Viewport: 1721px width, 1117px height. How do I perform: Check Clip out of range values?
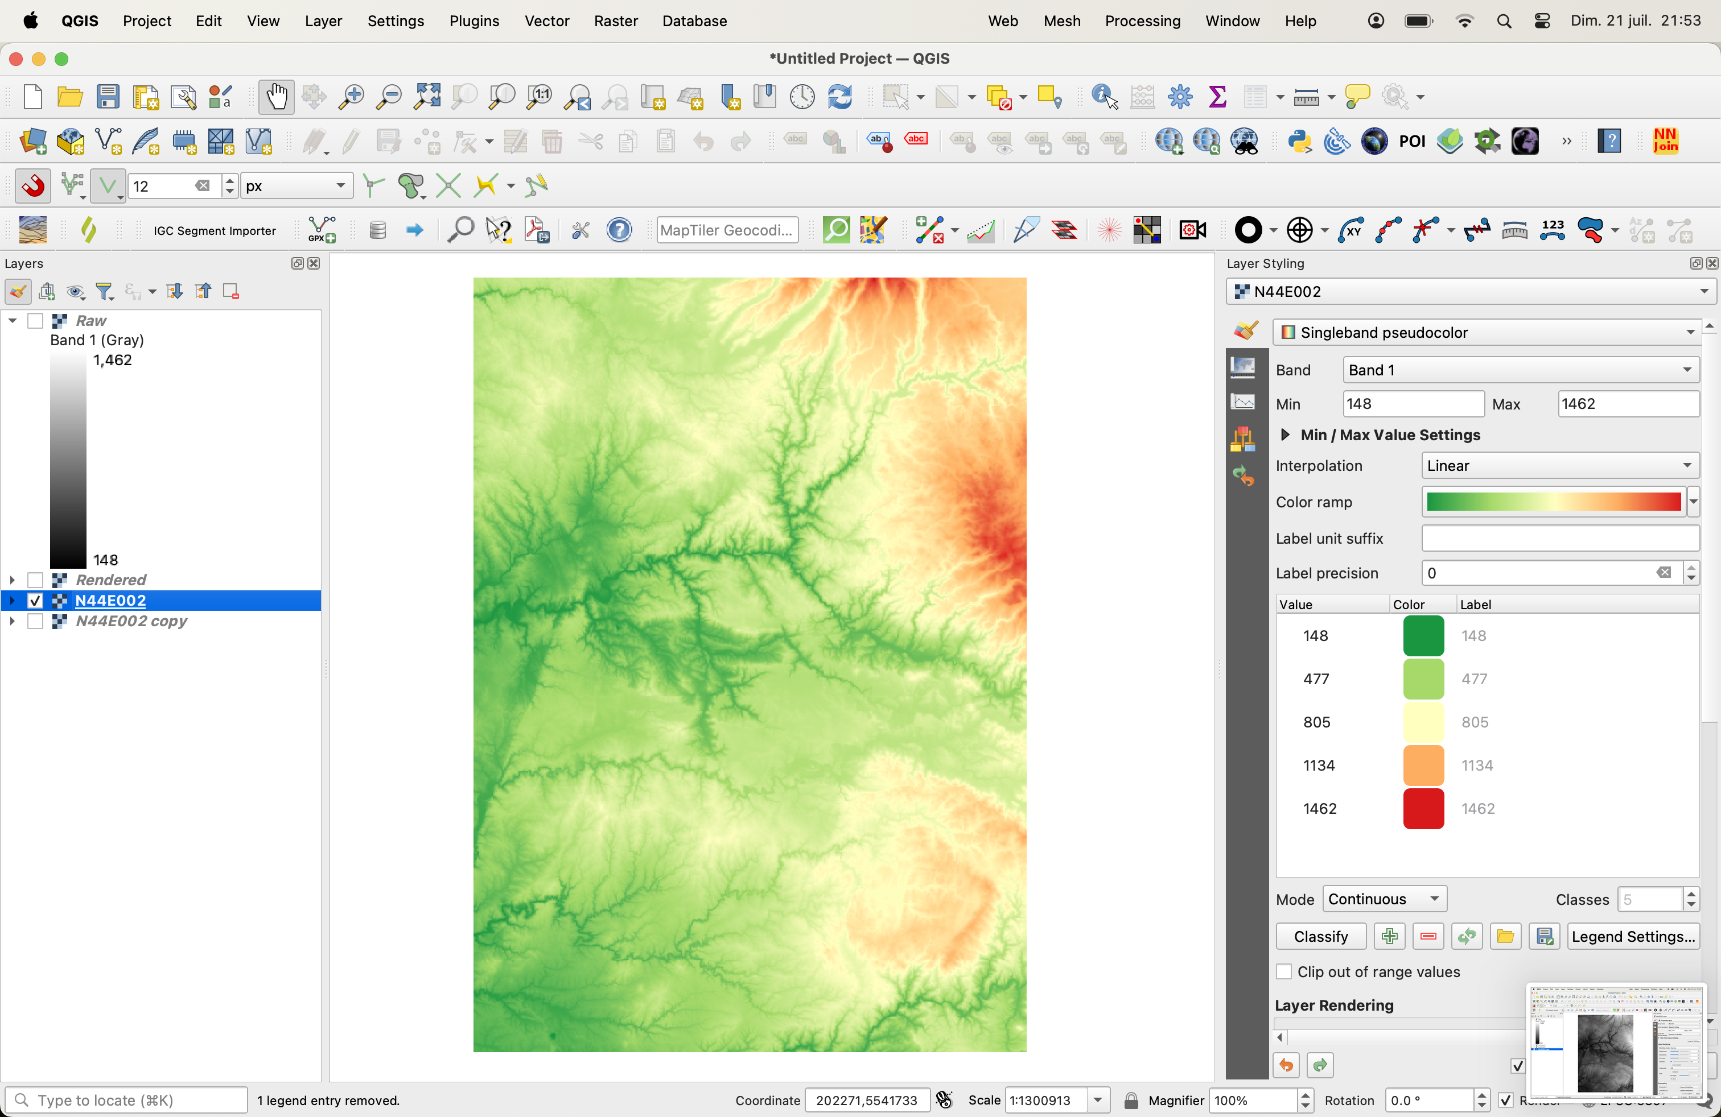coord(1284,972)
